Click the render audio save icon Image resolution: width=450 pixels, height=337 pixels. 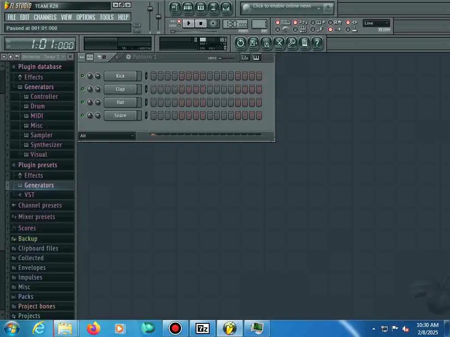[266, 43]
